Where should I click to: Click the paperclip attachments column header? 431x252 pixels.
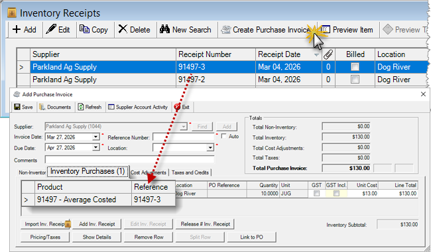328,54
